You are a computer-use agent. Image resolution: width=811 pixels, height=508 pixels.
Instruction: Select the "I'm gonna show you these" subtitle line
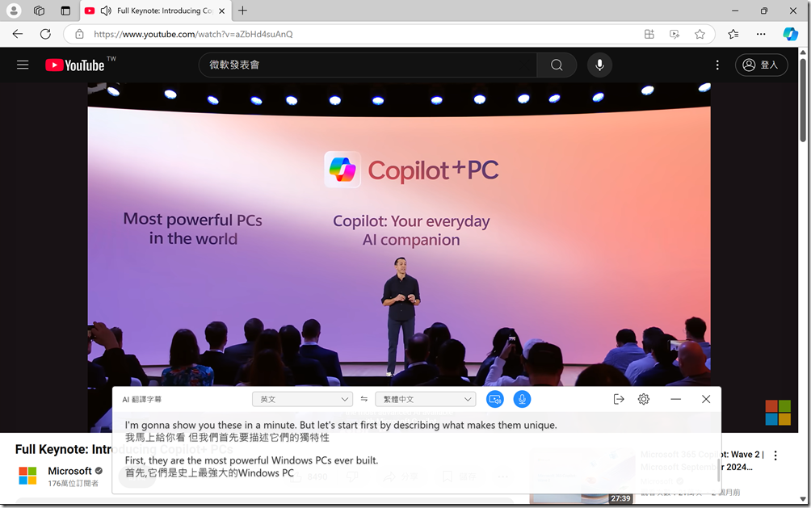[341, 426]
